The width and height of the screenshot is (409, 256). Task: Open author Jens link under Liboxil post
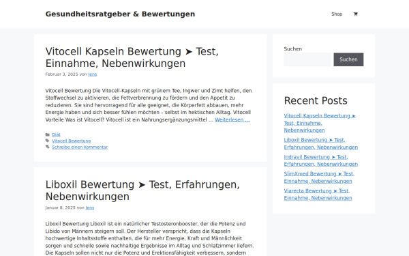click(90, 208)
